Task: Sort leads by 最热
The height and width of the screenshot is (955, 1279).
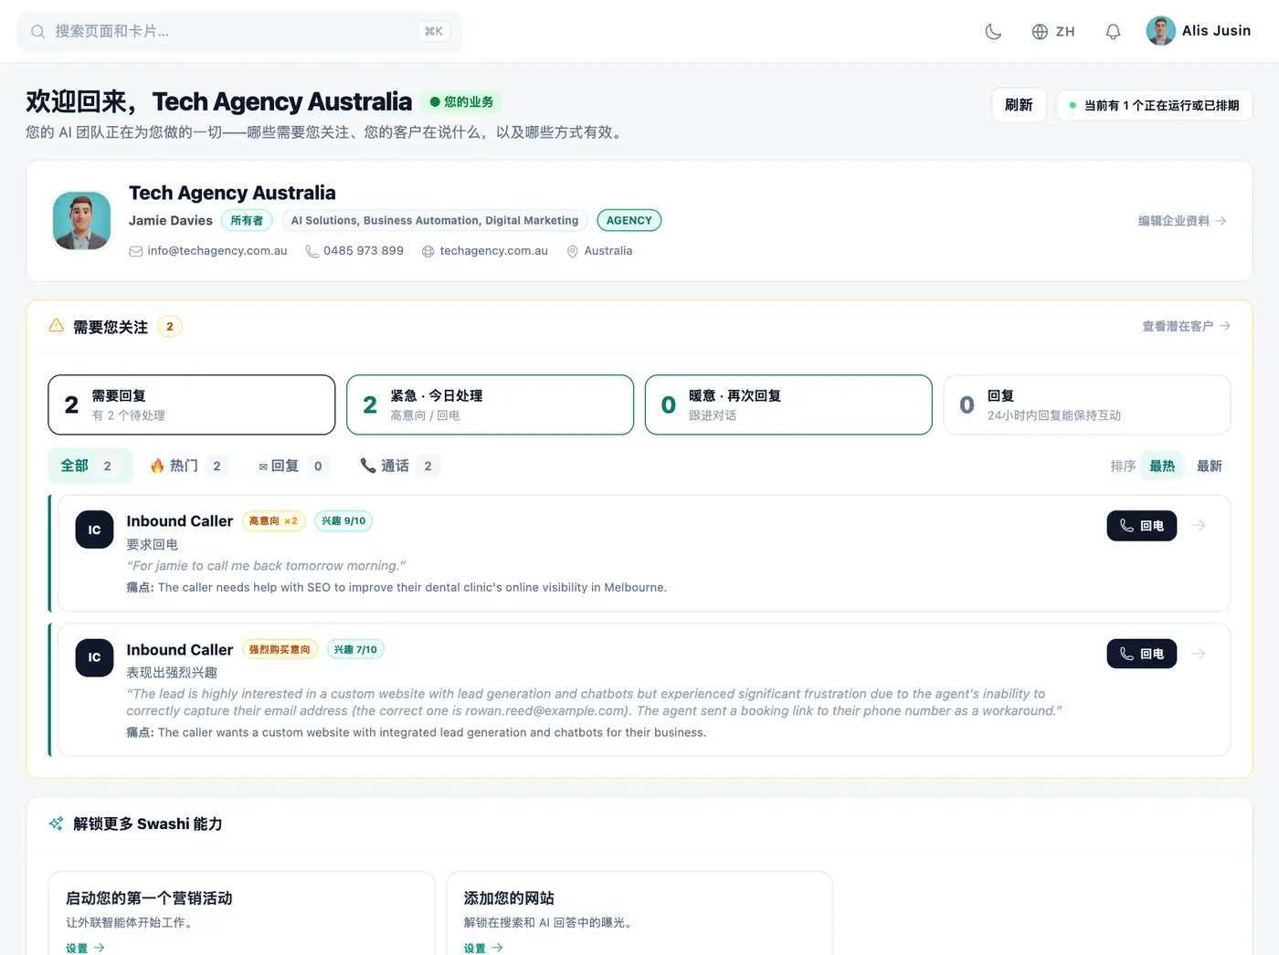Action: pyautogui.click(x=1162, y=466)
